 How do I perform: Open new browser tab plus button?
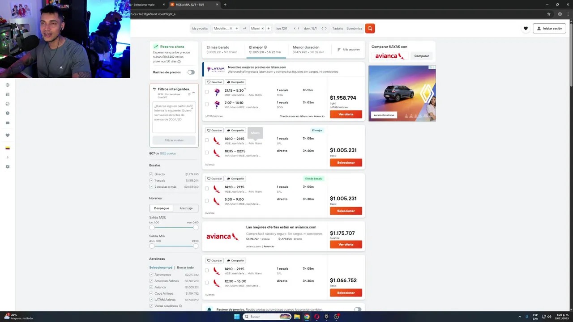pos(225,4)
